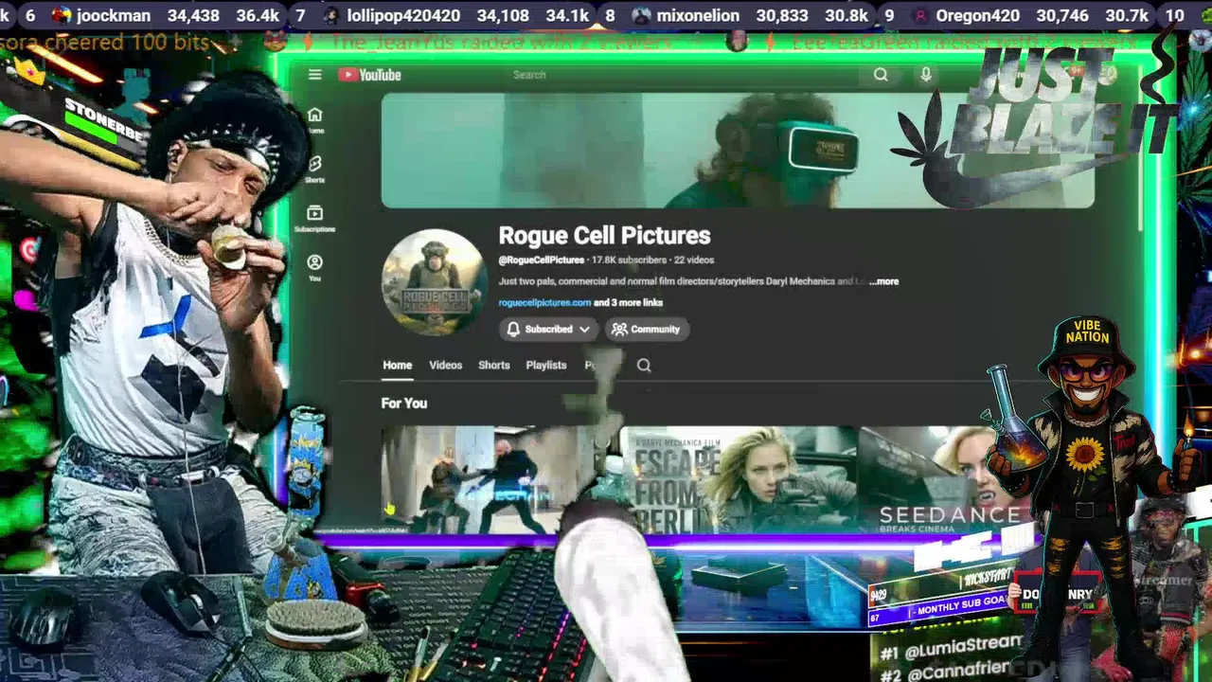Click the Rogue Cell Pictures channel title
The image size is (1212, 682).
[604, 236]
